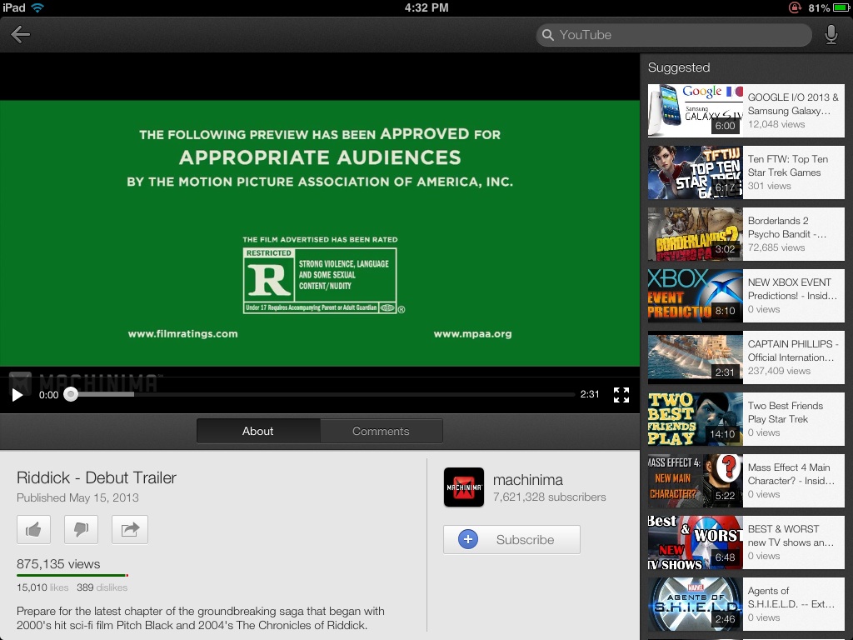Image resolution: width=853 pixels, height=640 pixels.
Task: Select title 'CAPTAIN PHILLIPS - Official International'
Action: coord(793,351)
